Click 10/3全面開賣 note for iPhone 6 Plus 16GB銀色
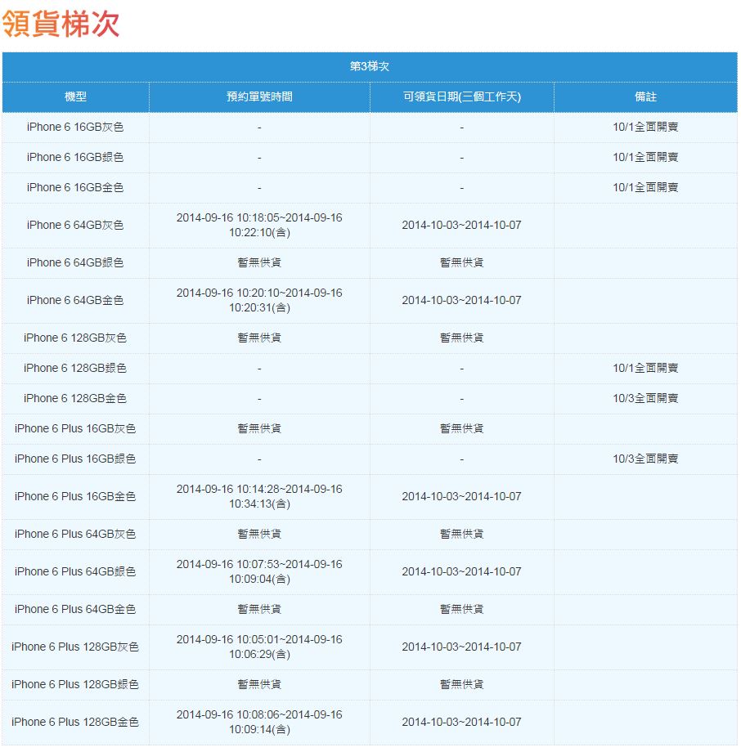 click(x=645, y=459)
